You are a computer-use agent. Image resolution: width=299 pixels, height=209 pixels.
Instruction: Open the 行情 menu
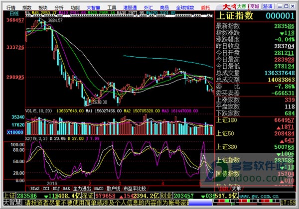coord(10,7)
